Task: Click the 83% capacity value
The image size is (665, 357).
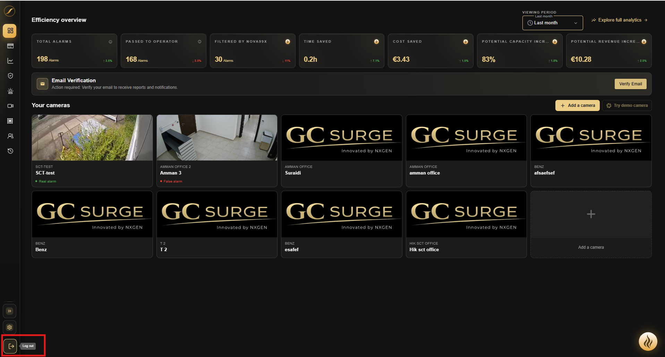Action: click(488, 59)
